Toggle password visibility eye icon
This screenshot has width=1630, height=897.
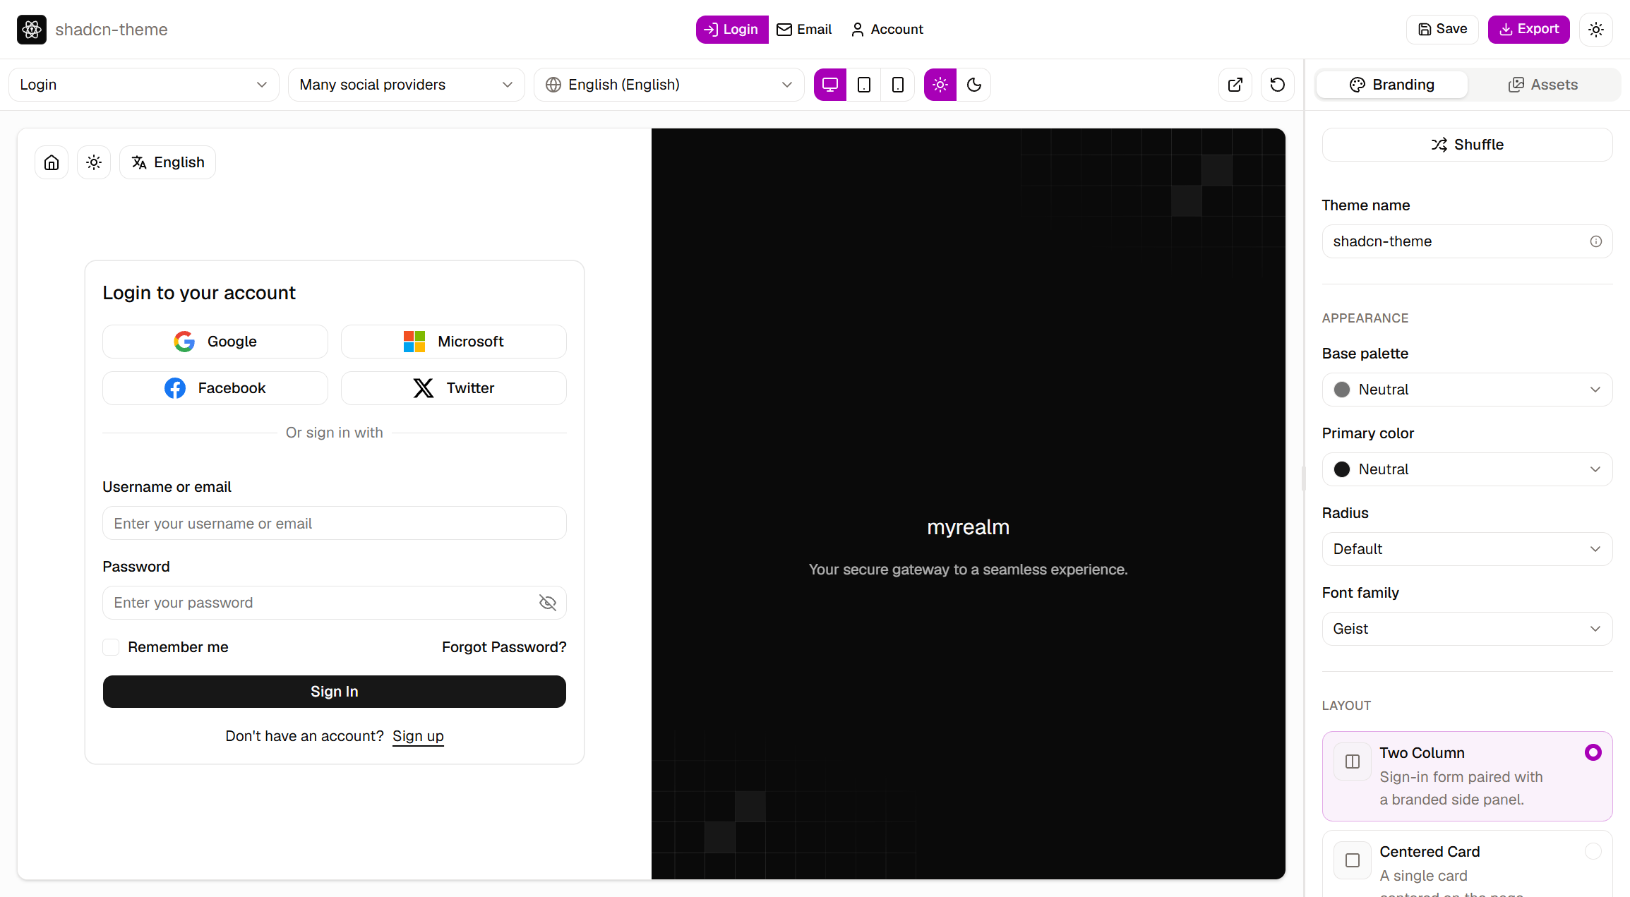548,603
